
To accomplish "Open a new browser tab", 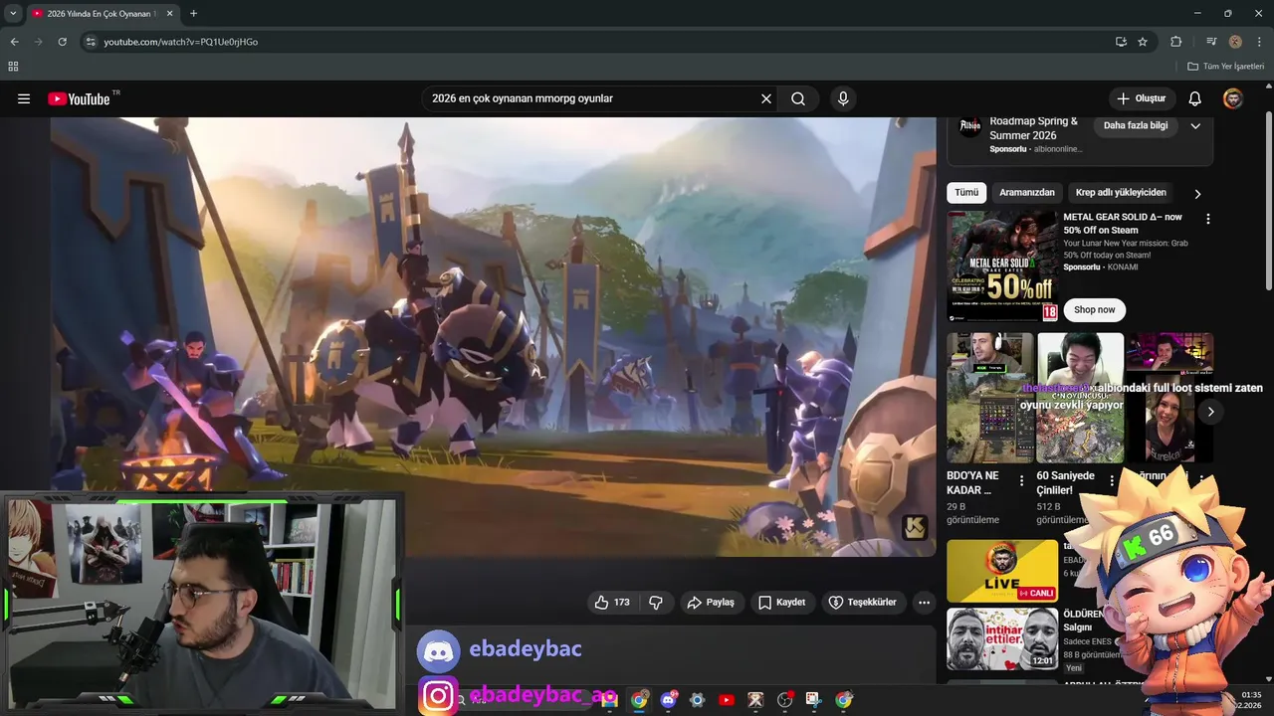I will [193, 14].
